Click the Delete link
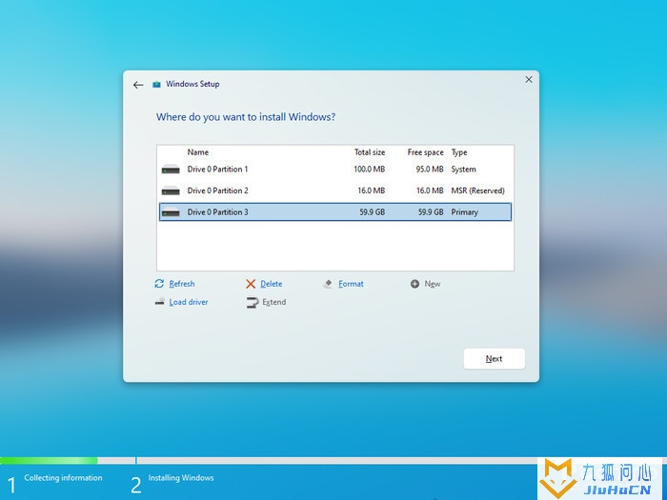Image resolution: width=667 pixels, height=500 pixels. (271, 284)
